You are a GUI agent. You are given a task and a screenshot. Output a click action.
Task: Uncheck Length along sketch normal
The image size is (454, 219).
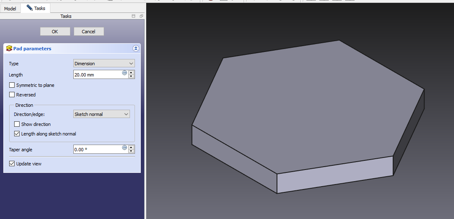pyautogui.click(x=17, y=134)
